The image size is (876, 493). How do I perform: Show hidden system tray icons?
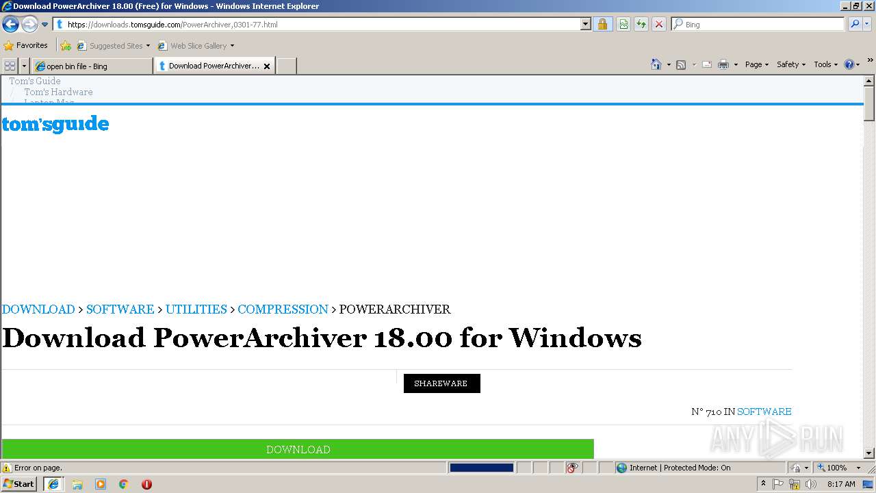click(764, 483)
